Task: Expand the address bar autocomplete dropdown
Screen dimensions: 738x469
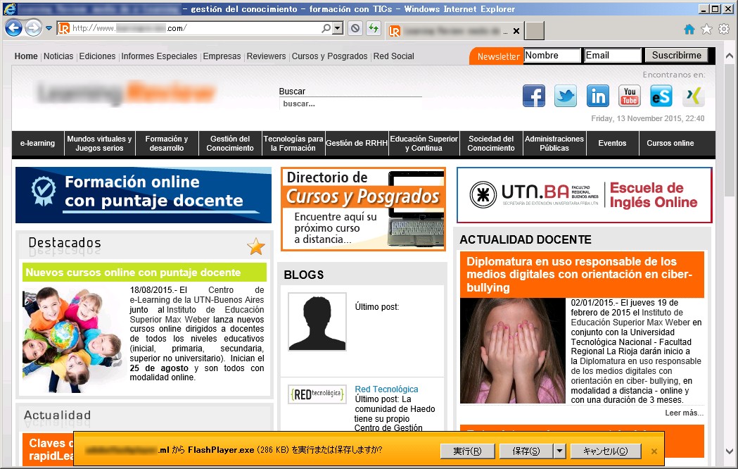Action: tap(338, 28)
